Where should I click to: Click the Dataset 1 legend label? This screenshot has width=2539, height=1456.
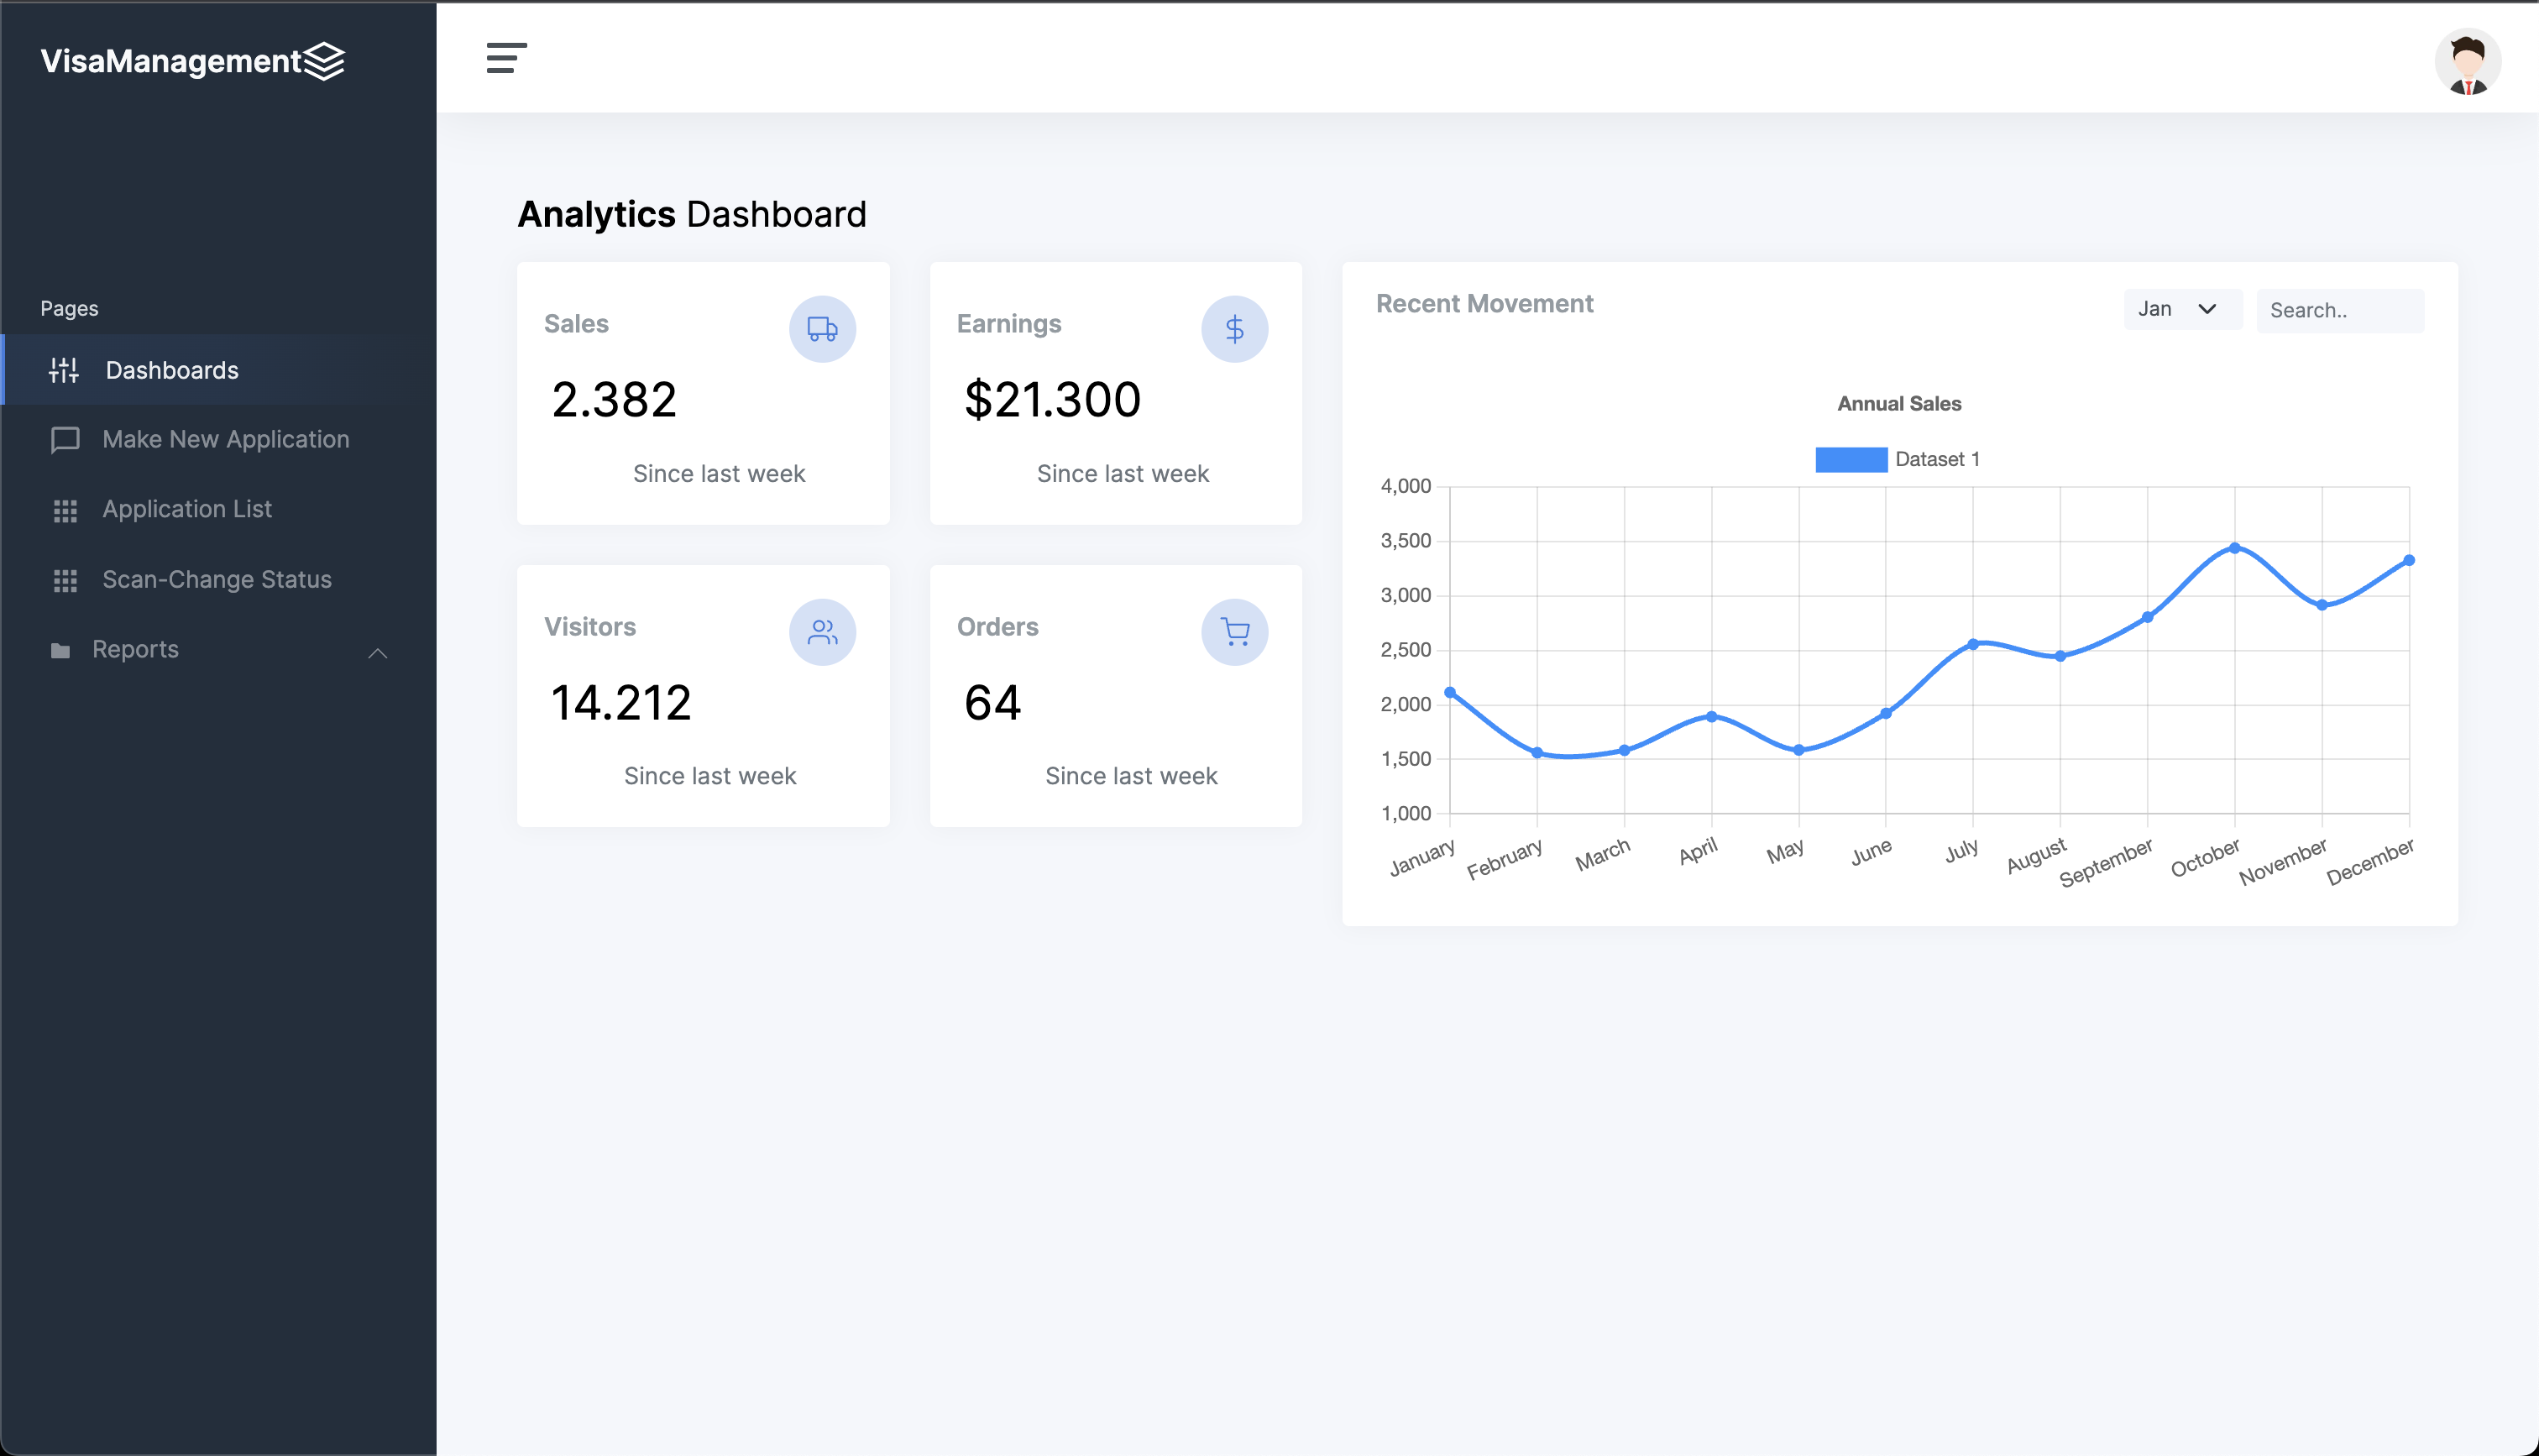(1937, 459)
